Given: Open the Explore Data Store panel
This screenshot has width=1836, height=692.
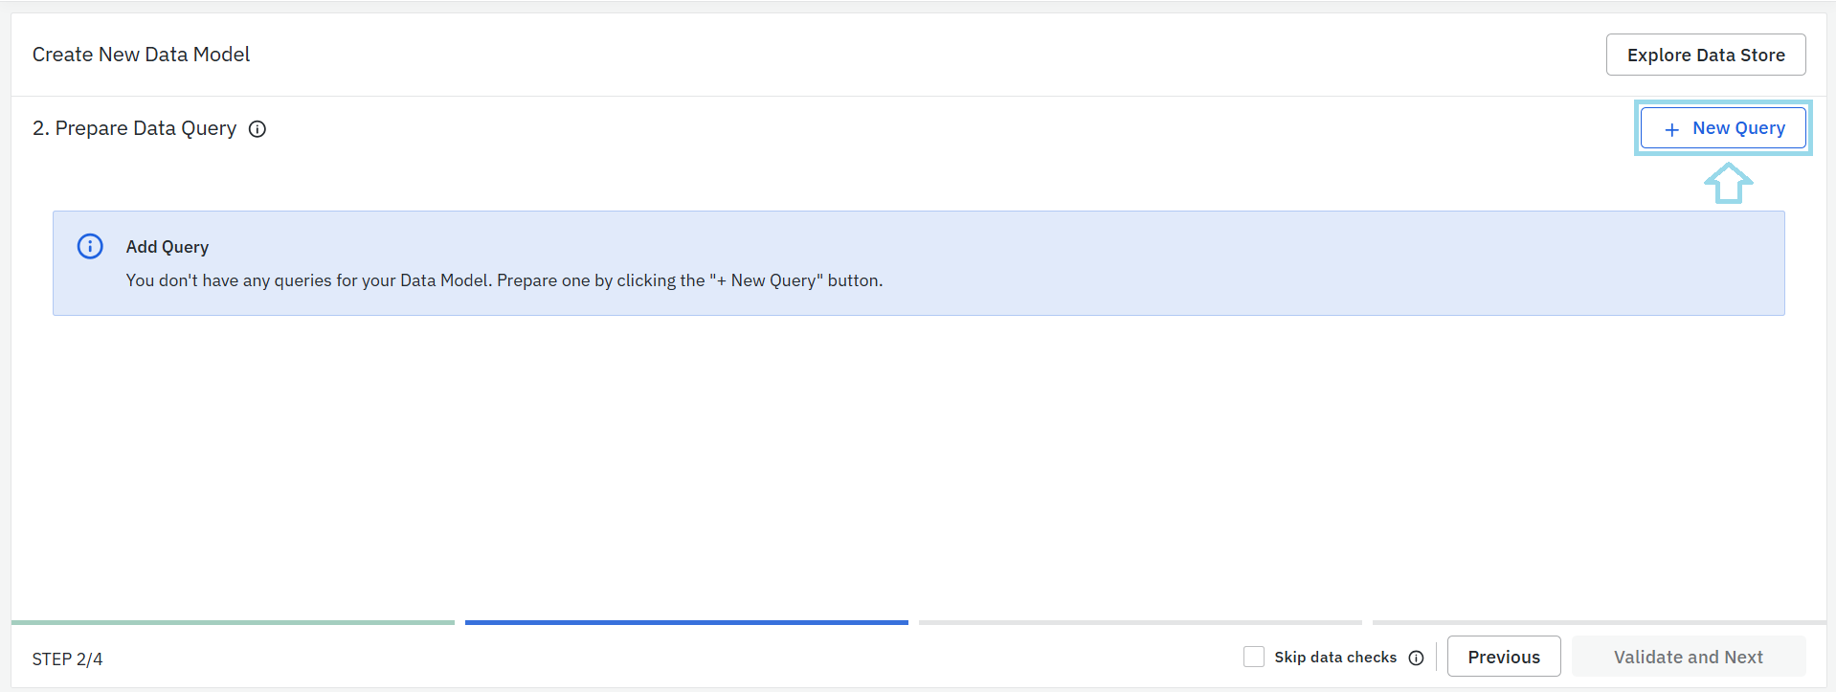Looking at the screenshot, I should (1705, 55).
